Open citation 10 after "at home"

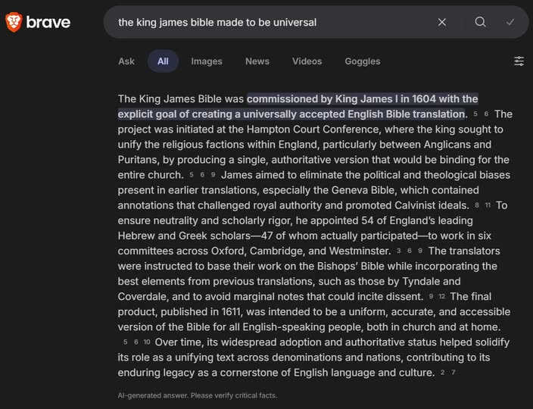pyautogui.click(x=147, y=342)
